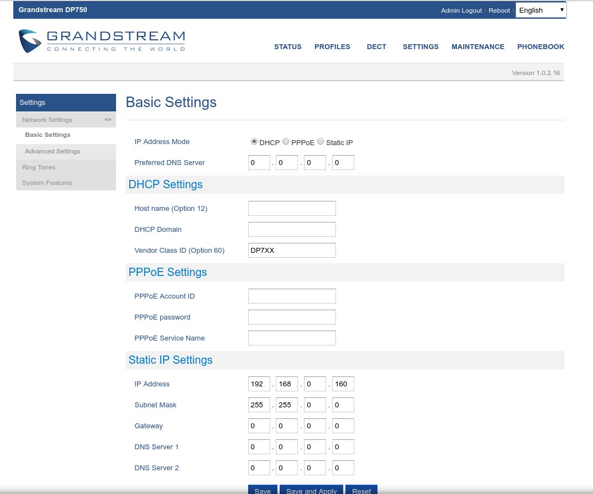Click the Grandstream DP750 title text
Image resolution: width=593 pixels, height=494 pixels.
point(53,10)
